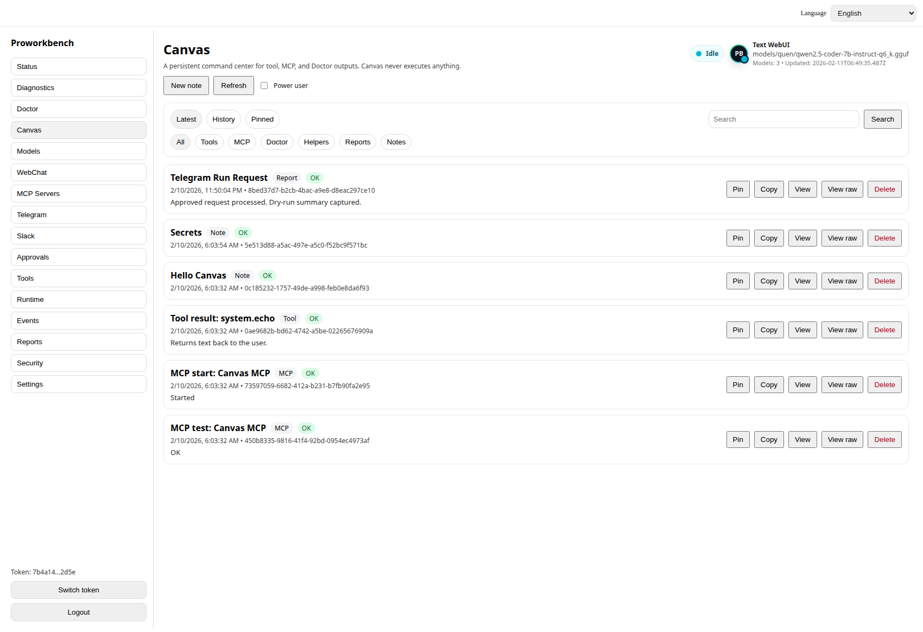Select the Doctor category filter
This screenshot has height=632, width=923.
click(x=277, y=142)
